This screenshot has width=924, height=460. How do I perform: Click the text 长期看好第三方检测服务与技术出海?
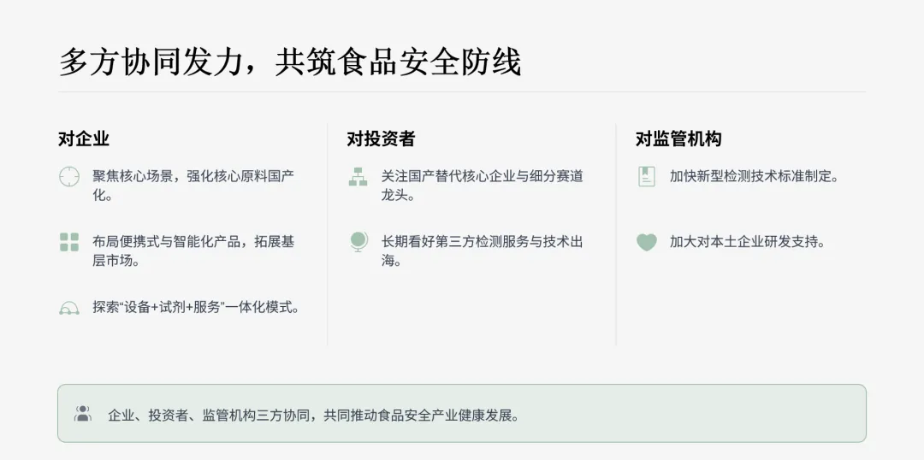click(482, 251)
